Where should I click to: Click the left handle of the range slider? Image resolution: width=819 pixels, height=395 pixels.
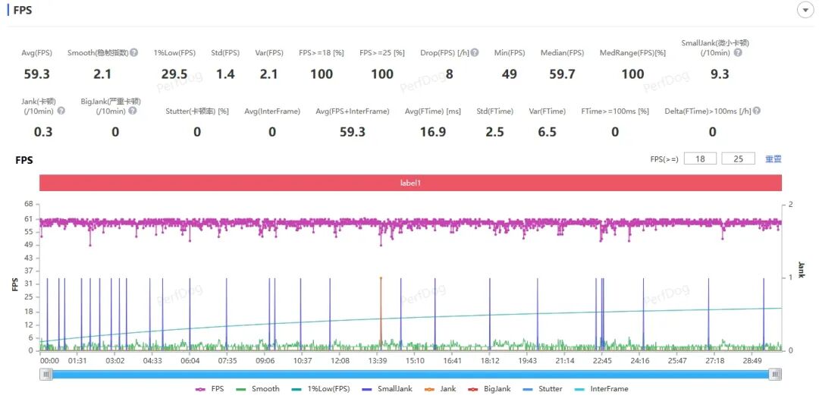pos(46,374)
